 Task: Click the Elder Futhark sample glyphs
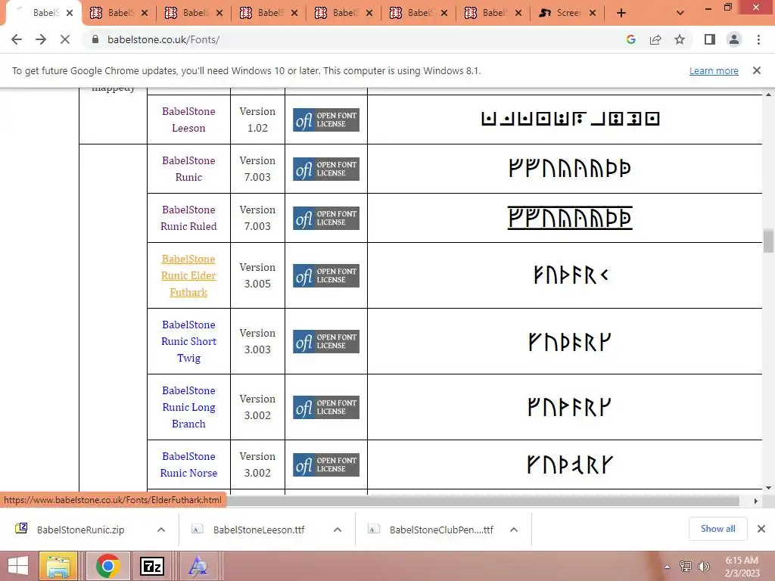(571, 275)
